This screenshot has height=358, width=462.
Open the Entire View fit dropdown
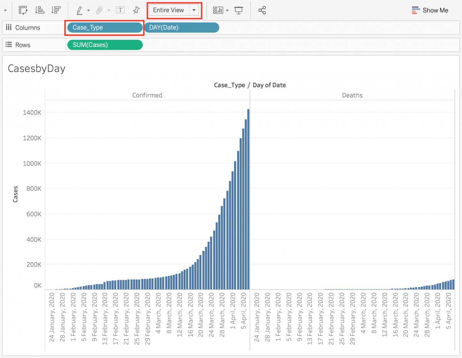pyautogui.click(x=194, y=10)
